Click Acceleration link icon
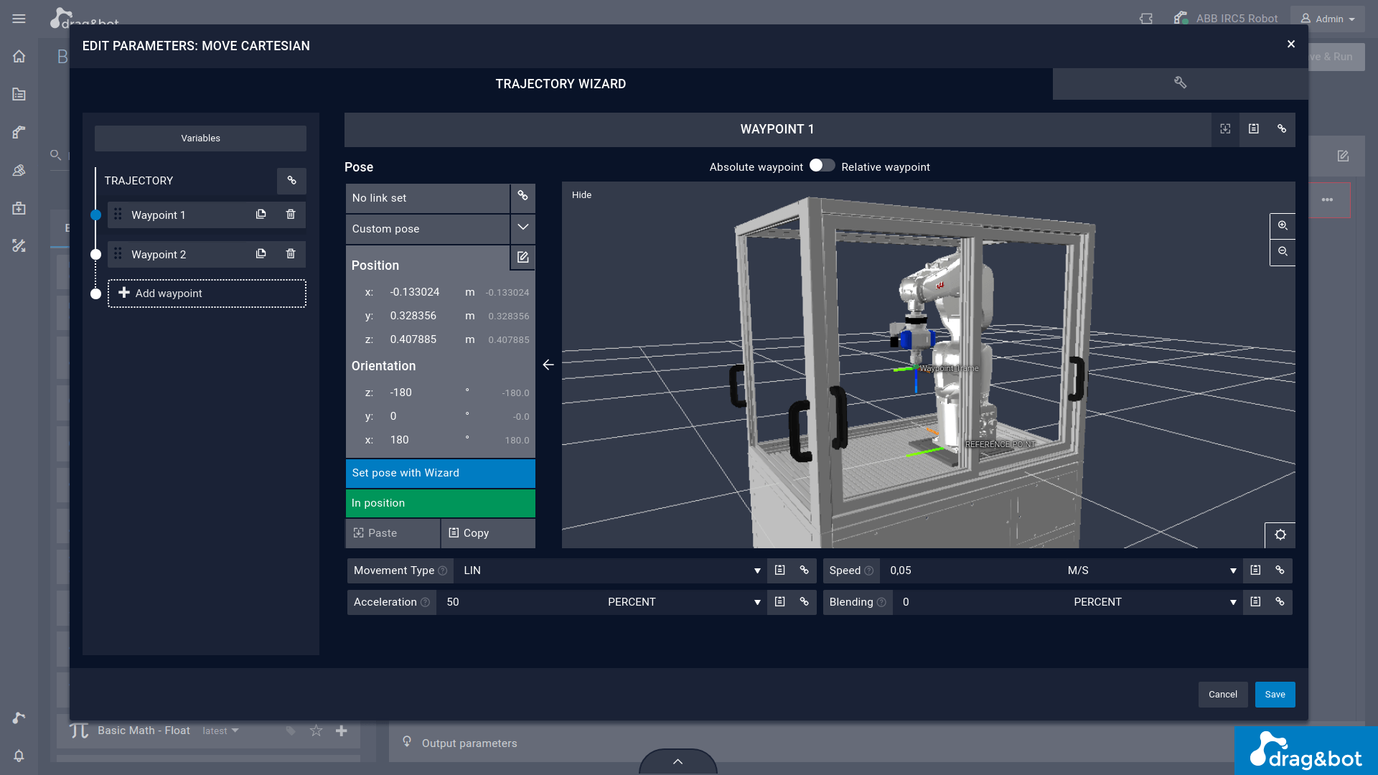Screen dimensions: 1378x775 [804, 602]
